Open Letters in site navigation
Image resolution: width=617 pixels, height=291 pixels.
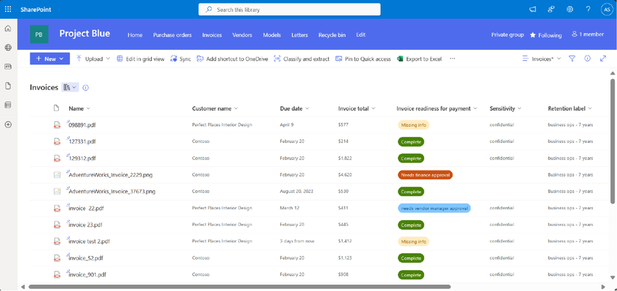tap(300, 35)
